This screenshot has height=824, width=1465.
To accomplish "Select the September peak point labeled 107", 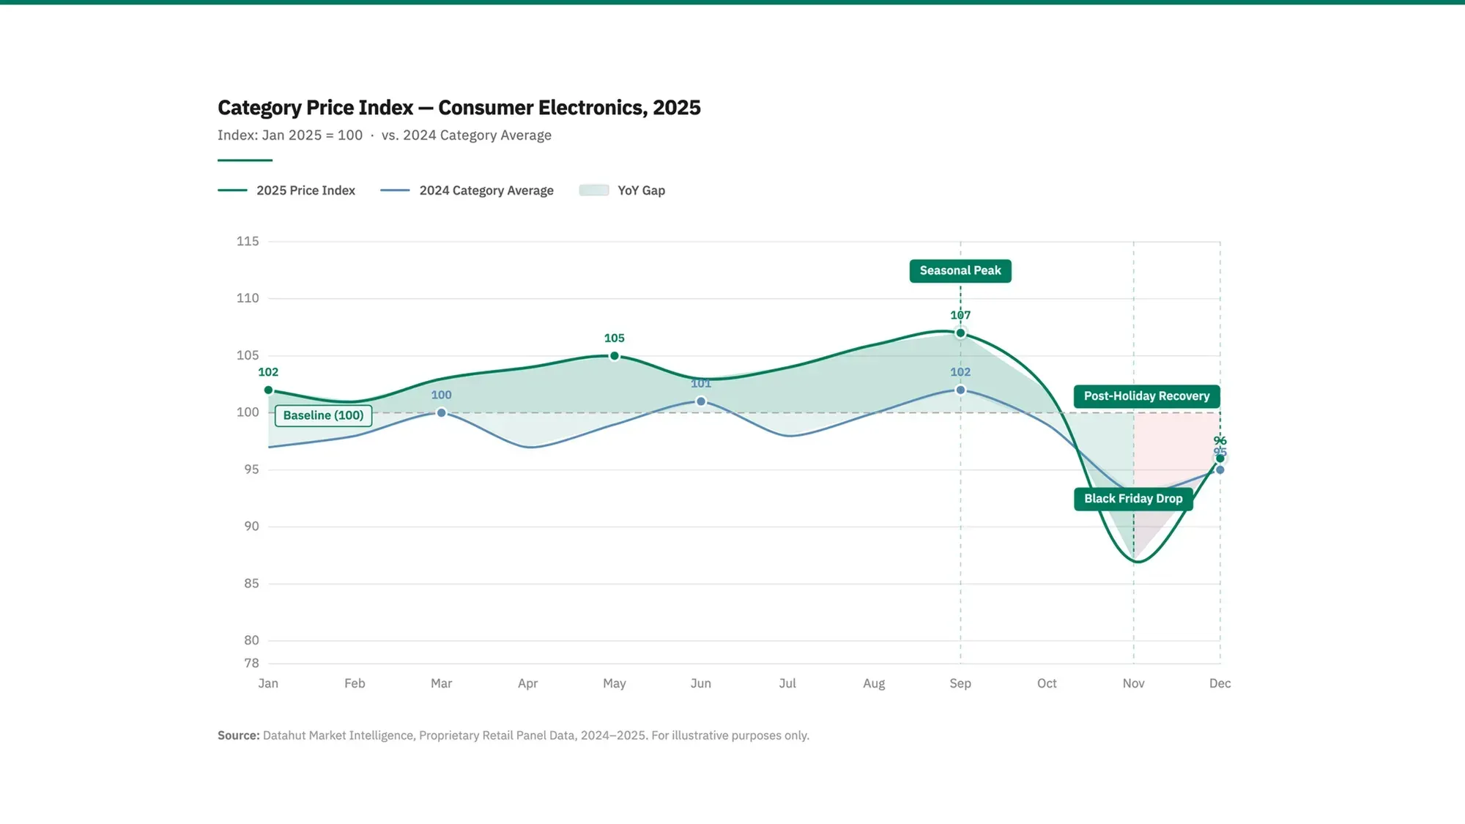I will [x=960, y=333].
